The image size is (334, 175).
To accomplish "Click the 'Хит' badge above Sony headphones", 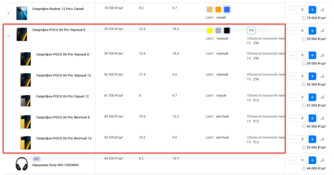I will (36, 159).
